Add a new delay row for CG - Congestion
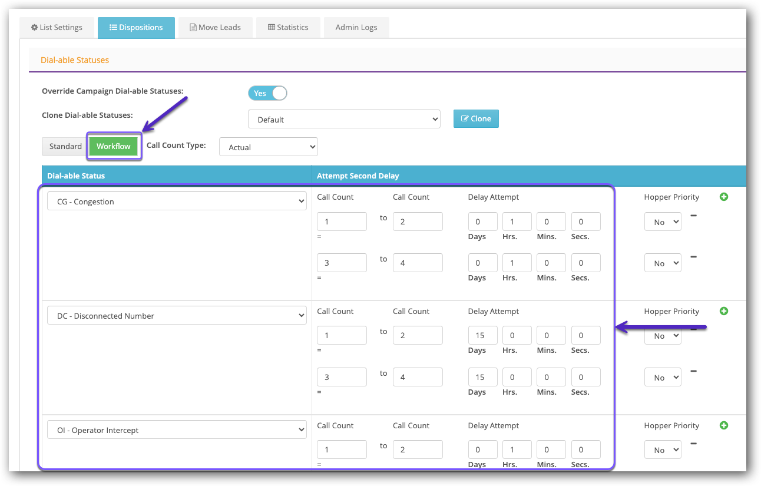This screenshot has height=486, width=761. click(724, 196)
